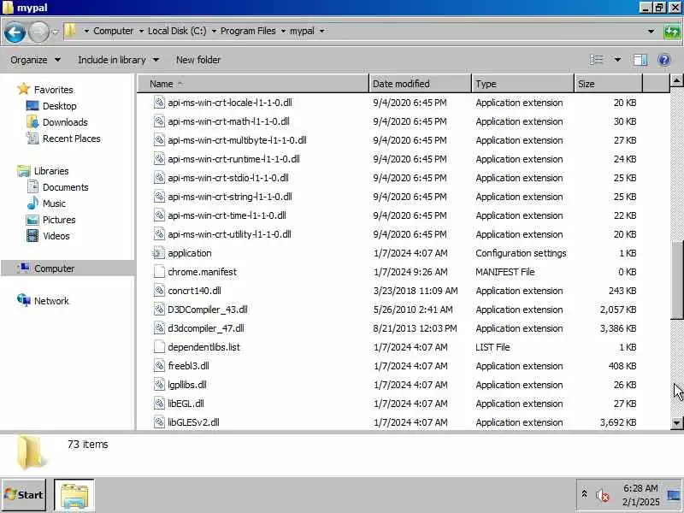Click the vertical scrollbar thumb
This screenshot has width=684, height=513.
point(676,280)
